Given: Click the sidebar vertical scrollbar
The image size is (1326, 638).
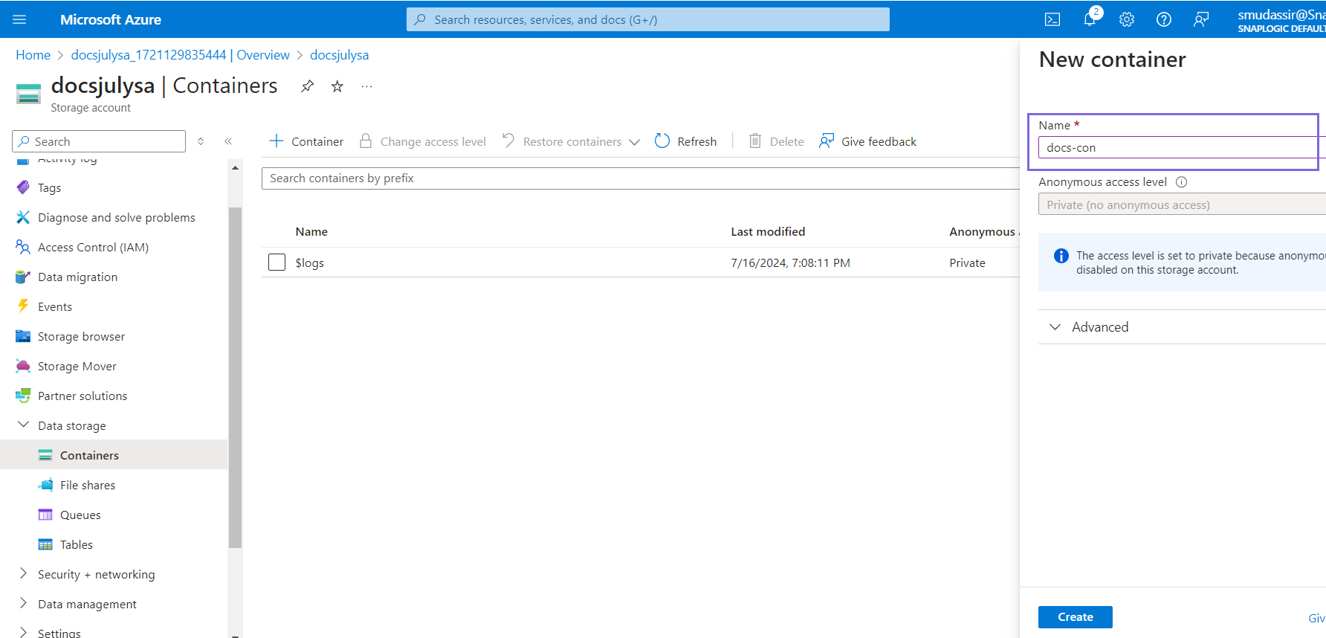Looking at the screenshot, I should [x=235, y=372].
